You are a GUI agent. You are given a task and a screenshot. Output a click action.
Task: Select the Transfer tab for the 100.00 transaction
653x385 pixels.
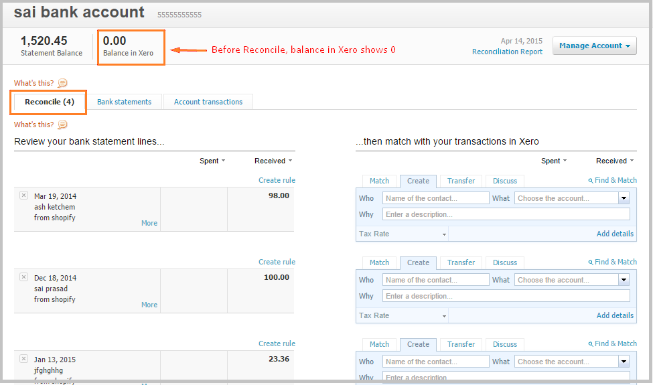click(x=461, y=262)
